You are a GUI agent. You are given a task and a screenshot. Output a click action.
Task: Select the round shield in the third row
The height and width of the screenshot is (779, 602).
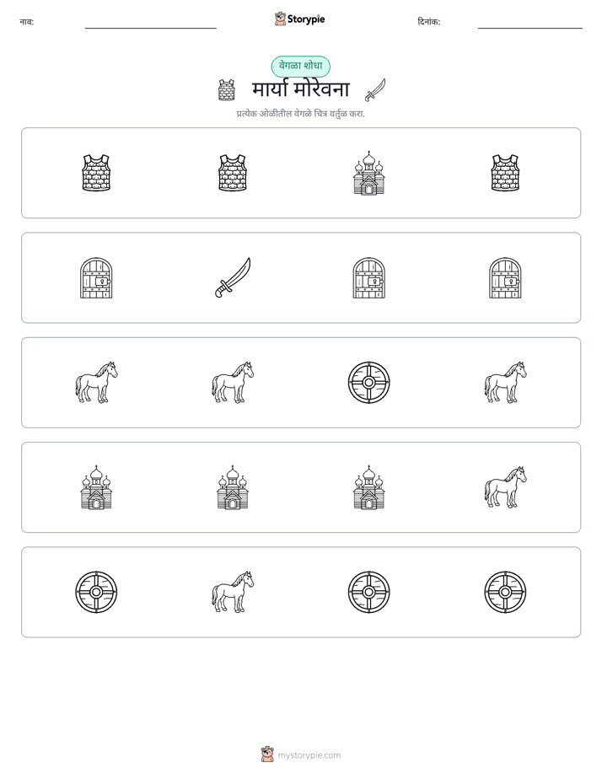(x=368, y=382)
